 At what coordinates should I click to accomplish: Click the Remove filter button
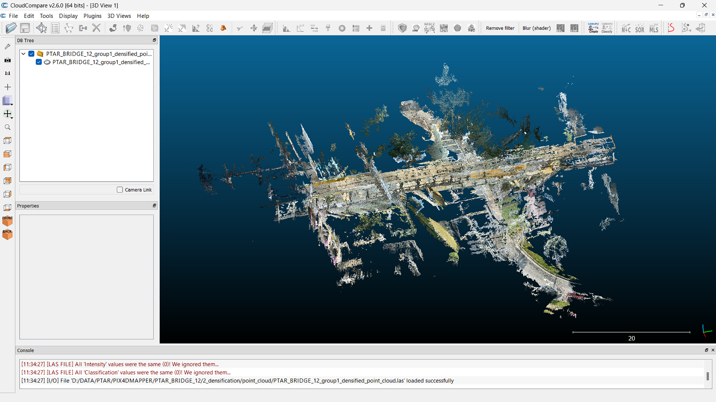click(x=500, y=28)
